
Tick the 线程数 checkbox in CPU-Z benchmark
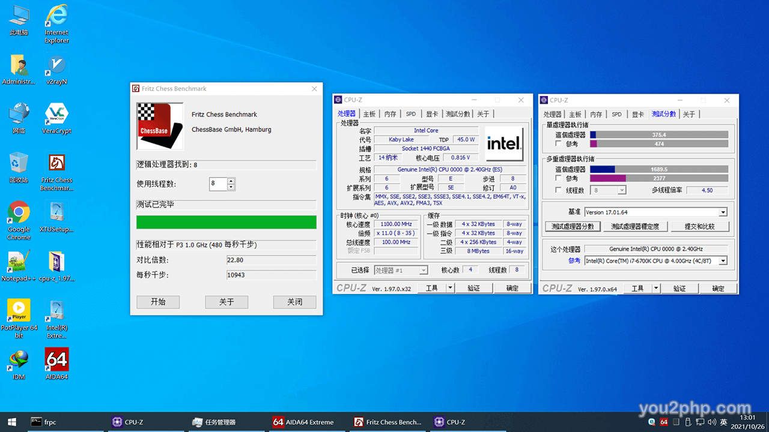(x=559, y=190)
